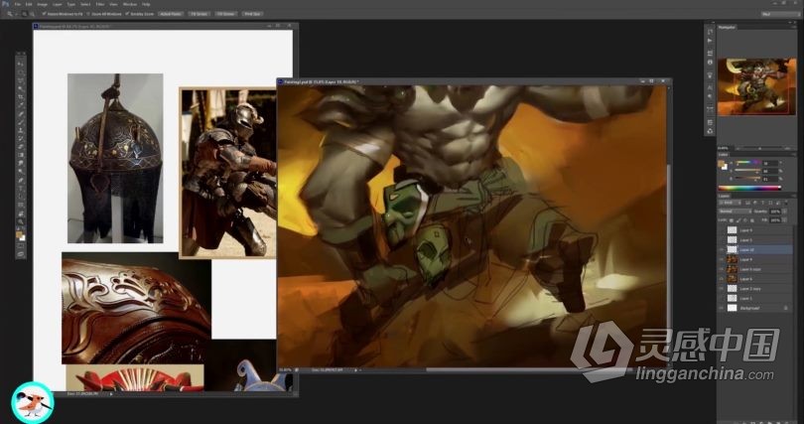The width and height of the screenshot is (804, 424).
Task: Click Navigator zoom out mountain icon
Action: pos(738,149)
